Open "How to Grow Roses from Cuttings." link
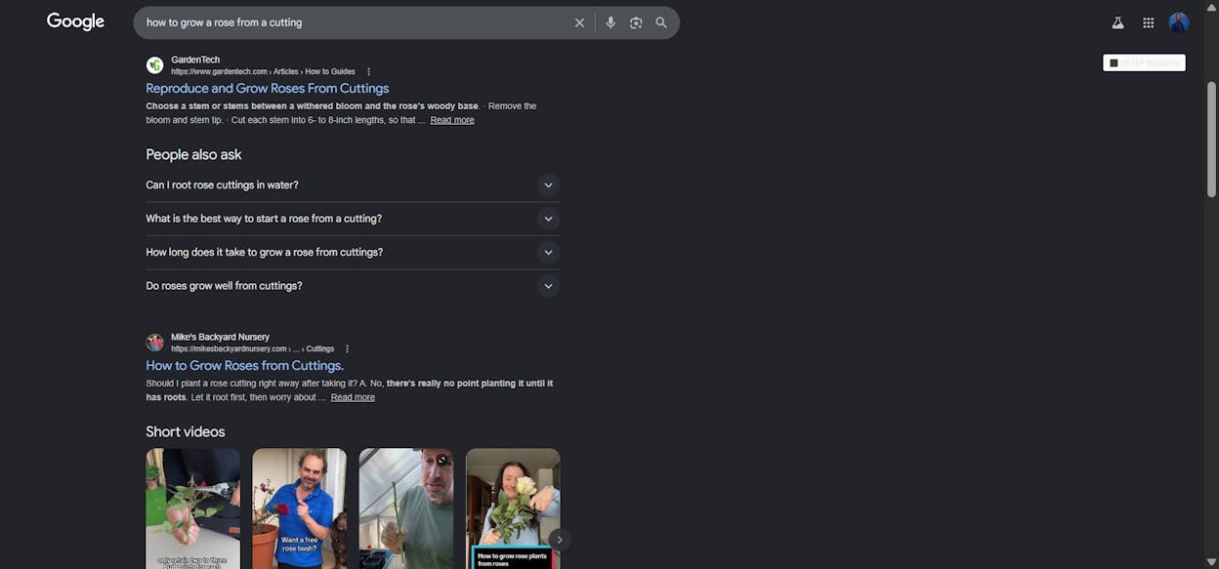The height and width of the screenshot is (569, 1219). tap(245, 365)
